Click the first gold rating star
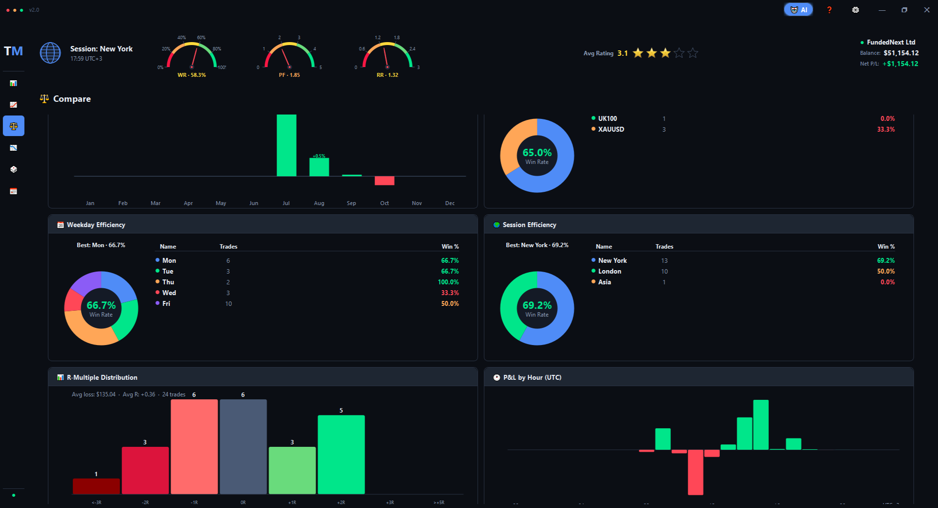The image size is (938, 508). 638,53
